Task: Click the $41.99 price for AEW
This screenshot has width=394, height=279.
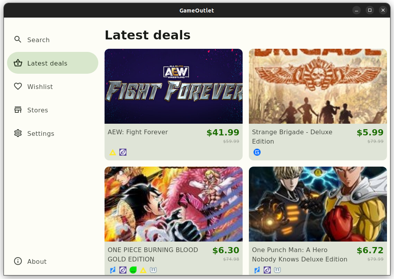Action: 223,132
